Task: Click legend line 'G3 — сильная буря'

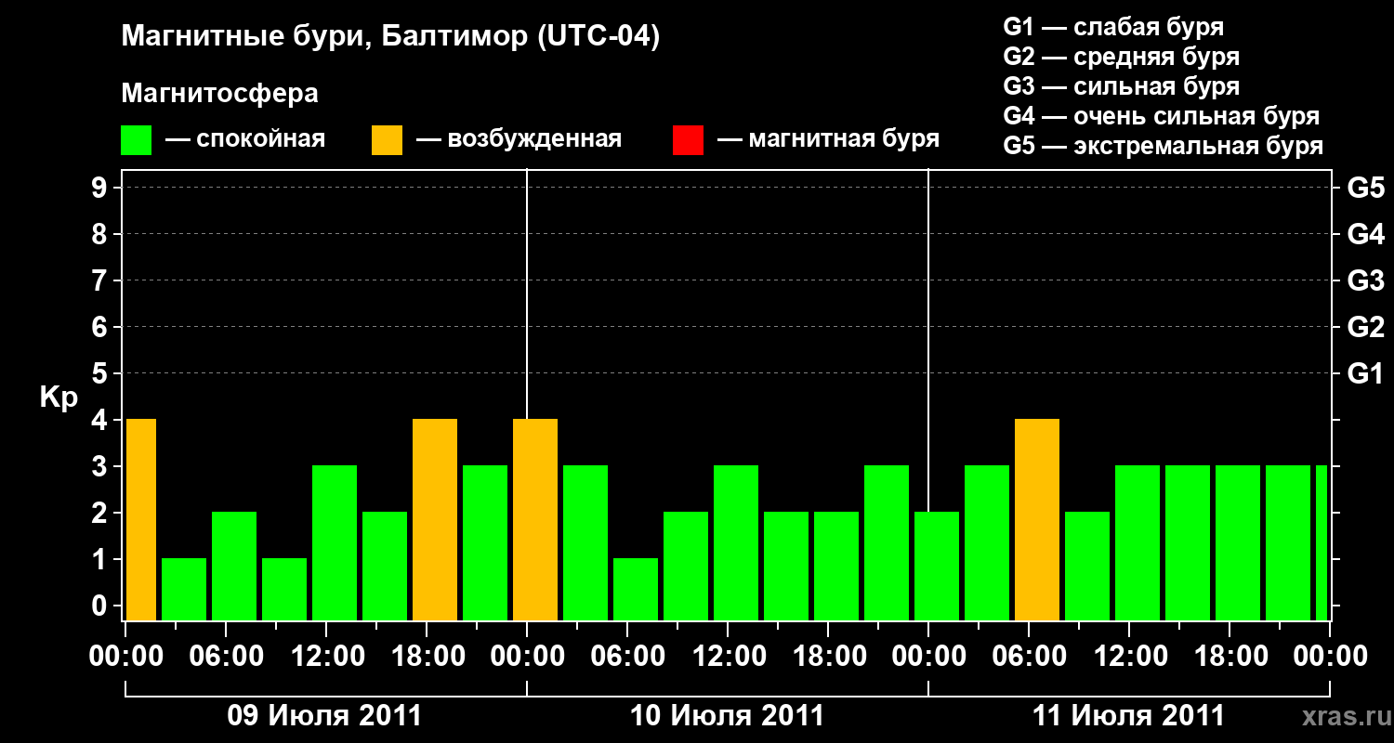Action: pyautogui.click(x=1122, y=86)
